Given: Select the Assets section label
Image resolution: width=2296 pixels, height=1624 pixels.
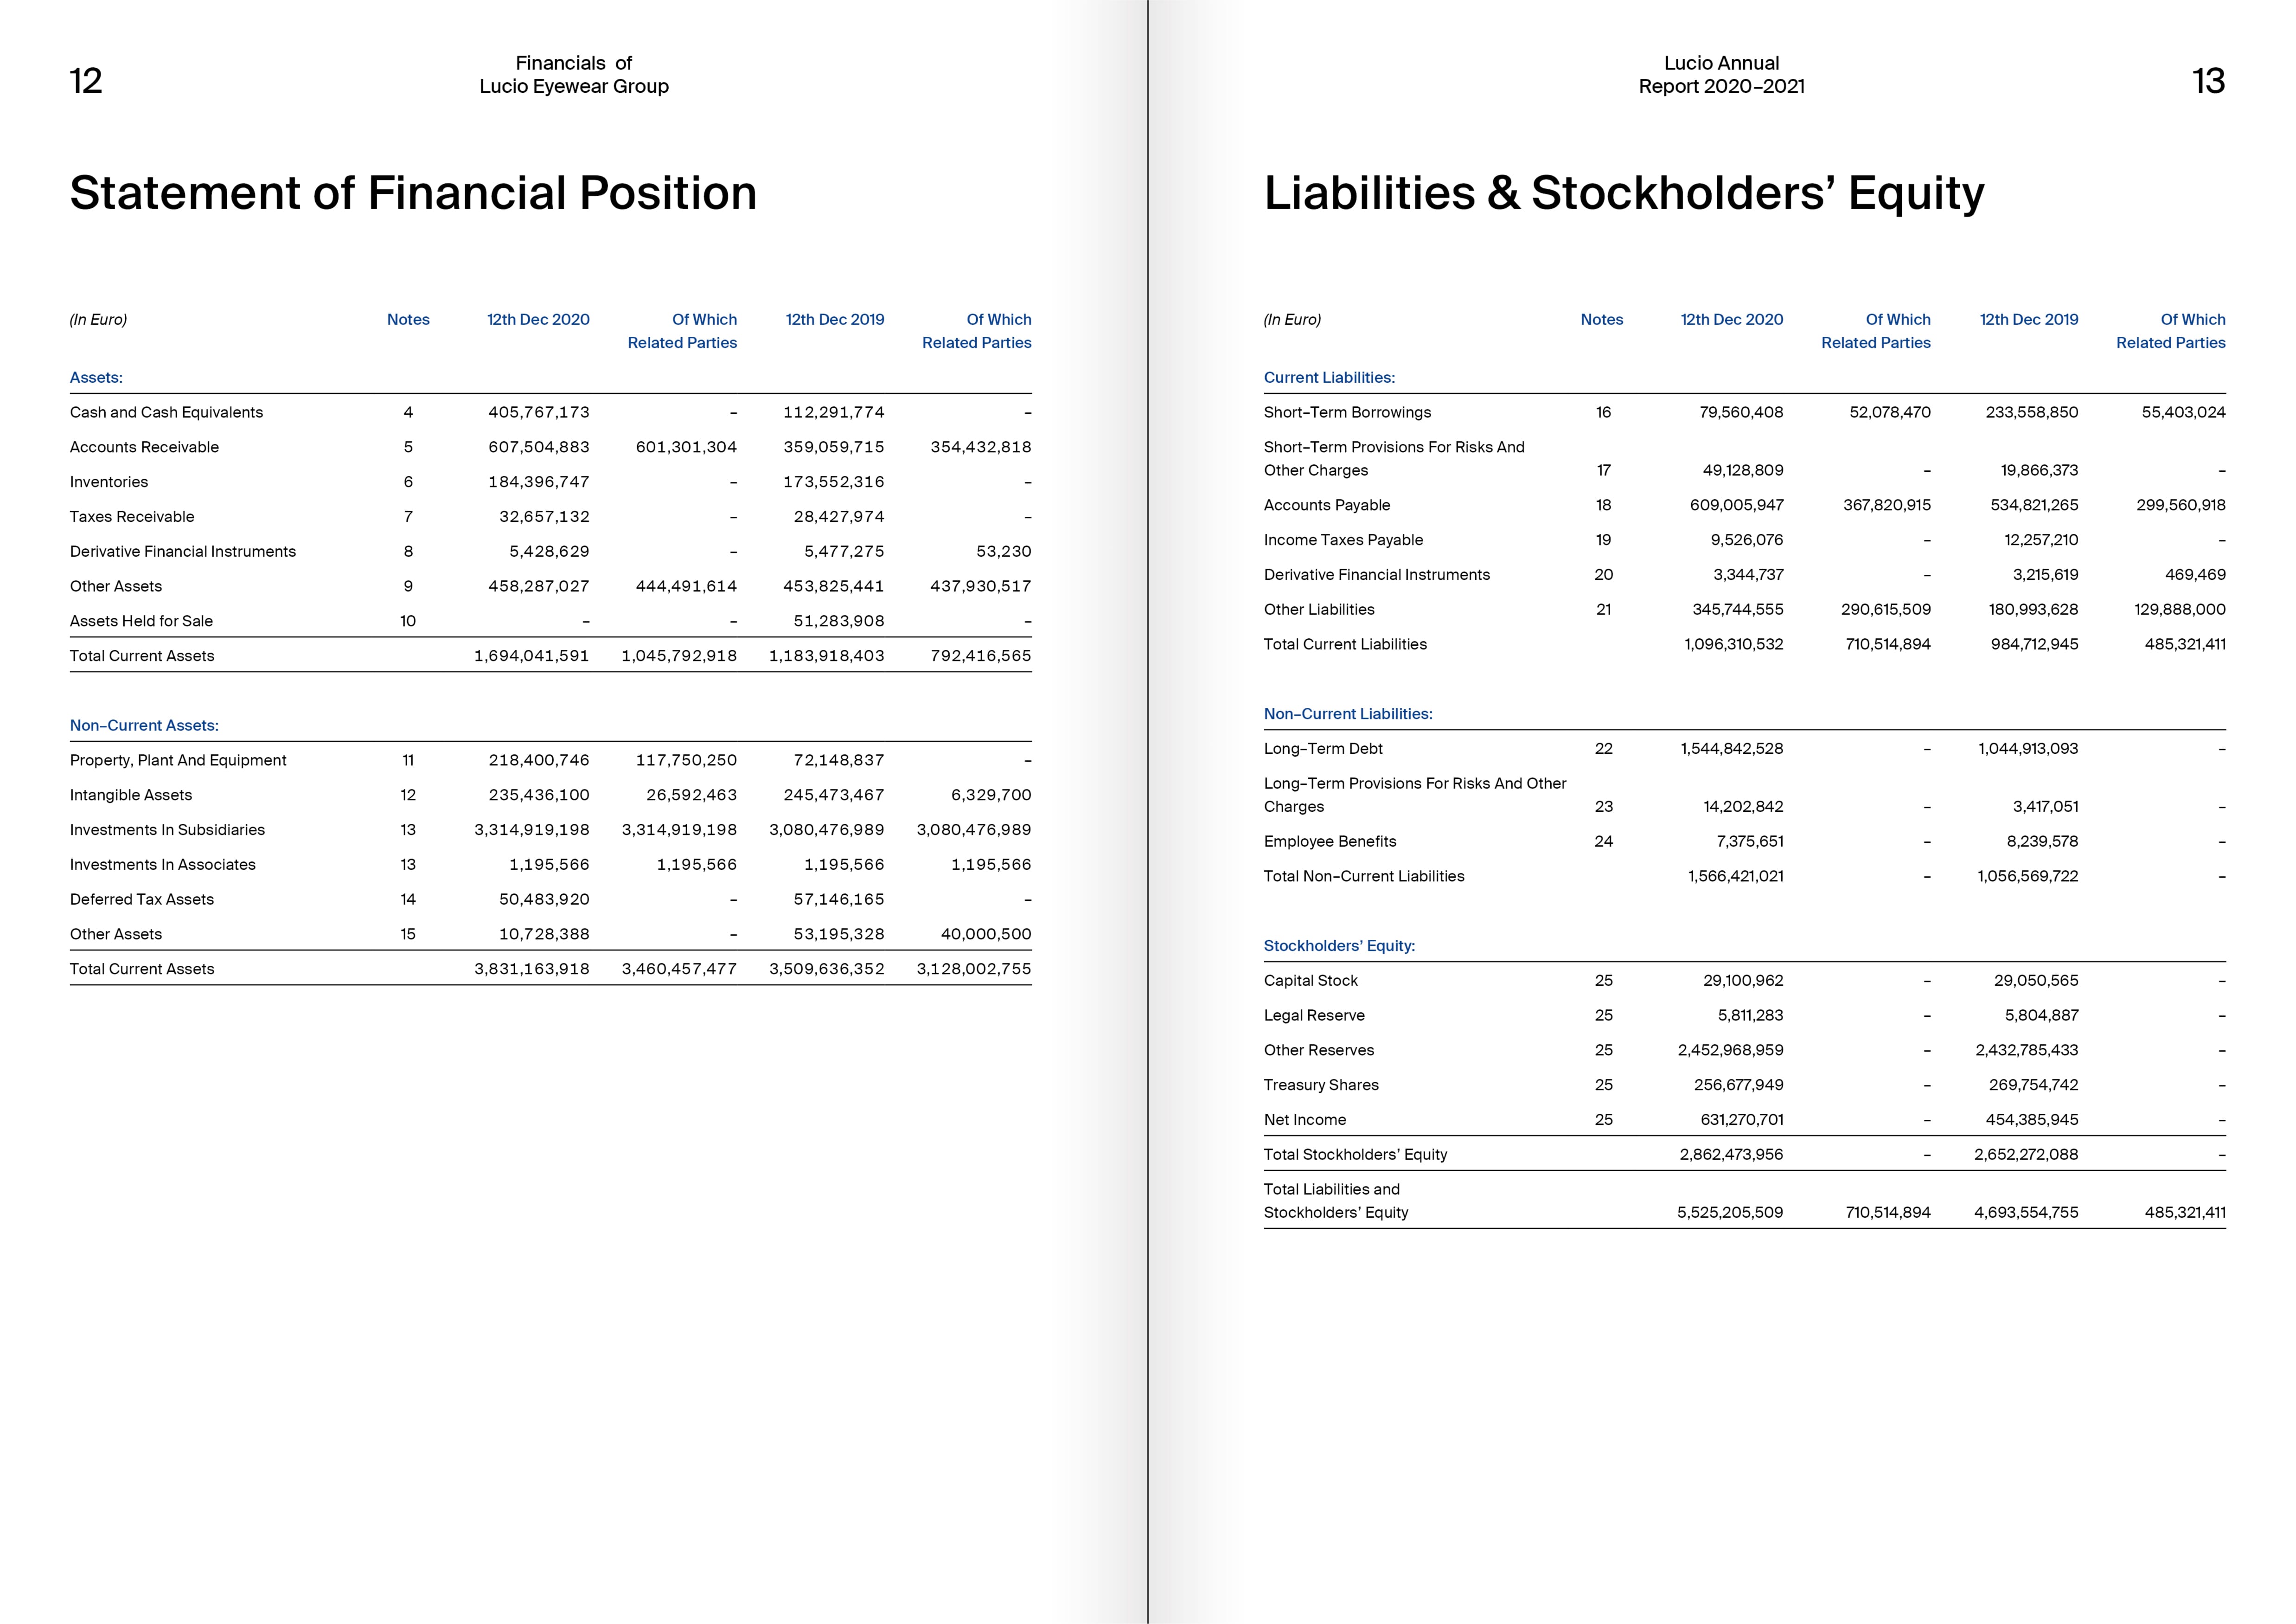Looking at the screenshot, I should pos(96,377).
